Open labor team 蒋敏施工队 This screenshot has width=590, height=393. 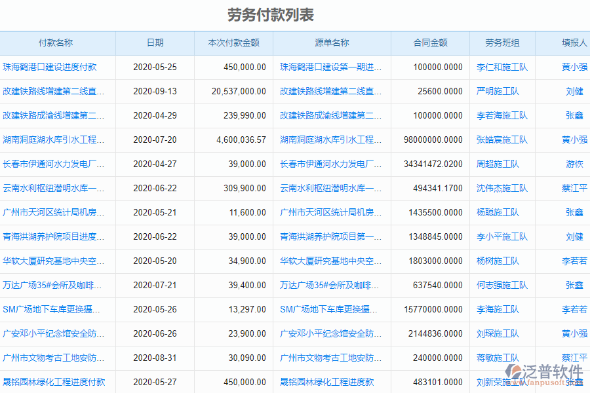(498, 358)
